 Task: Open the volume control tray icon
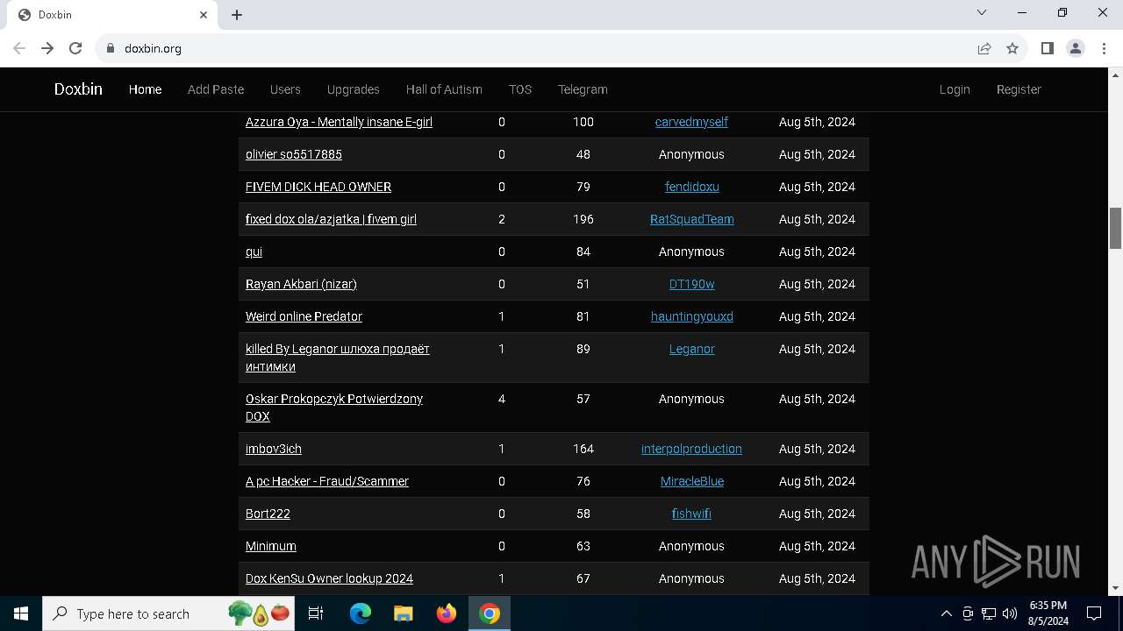point(1010,613)
